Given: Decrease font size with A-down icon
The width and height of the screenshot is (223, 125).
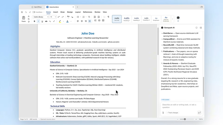Looking at the screenshot, I should tap(62, 17).
